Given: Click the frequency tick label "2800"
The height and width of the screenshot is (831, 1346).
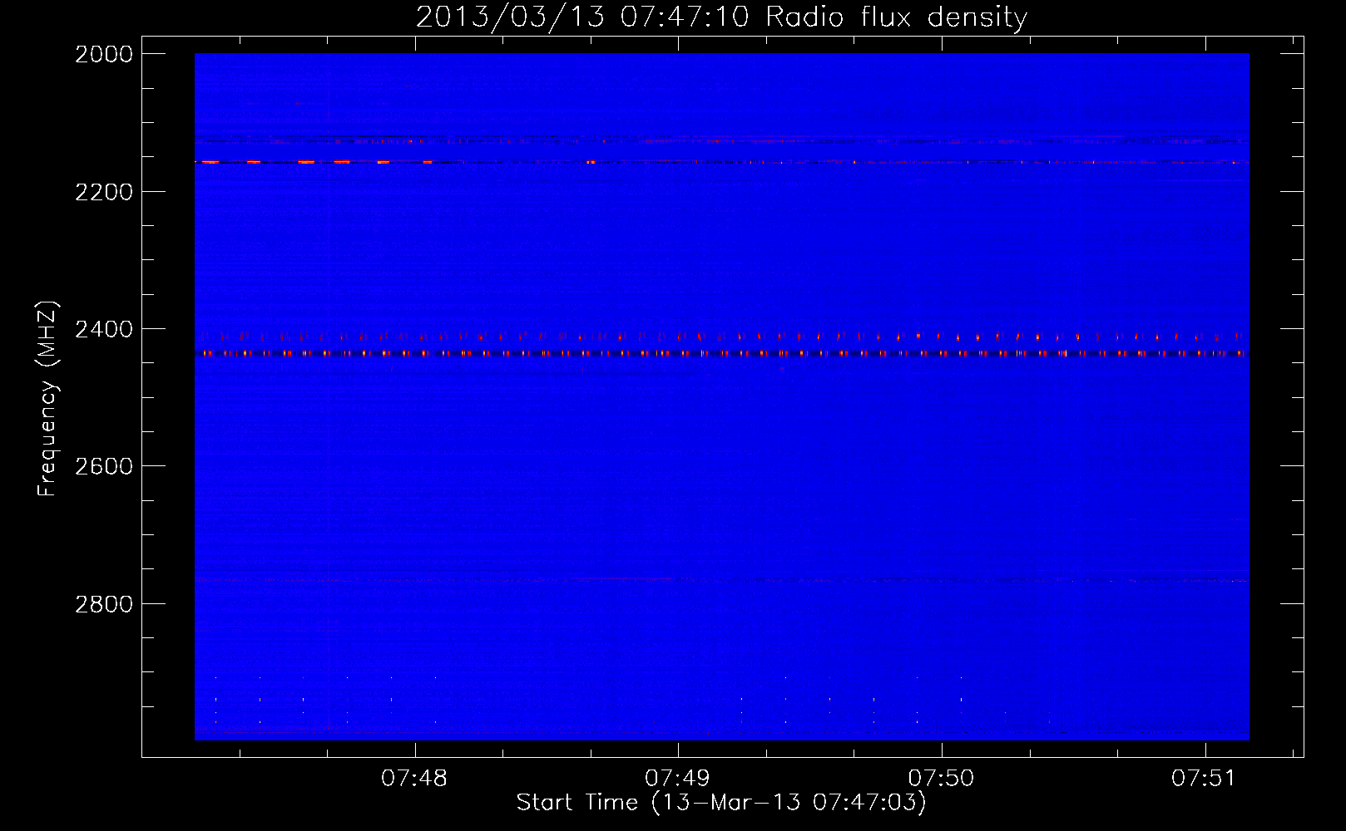Looking at the screenshot, I should click(104, 603).
